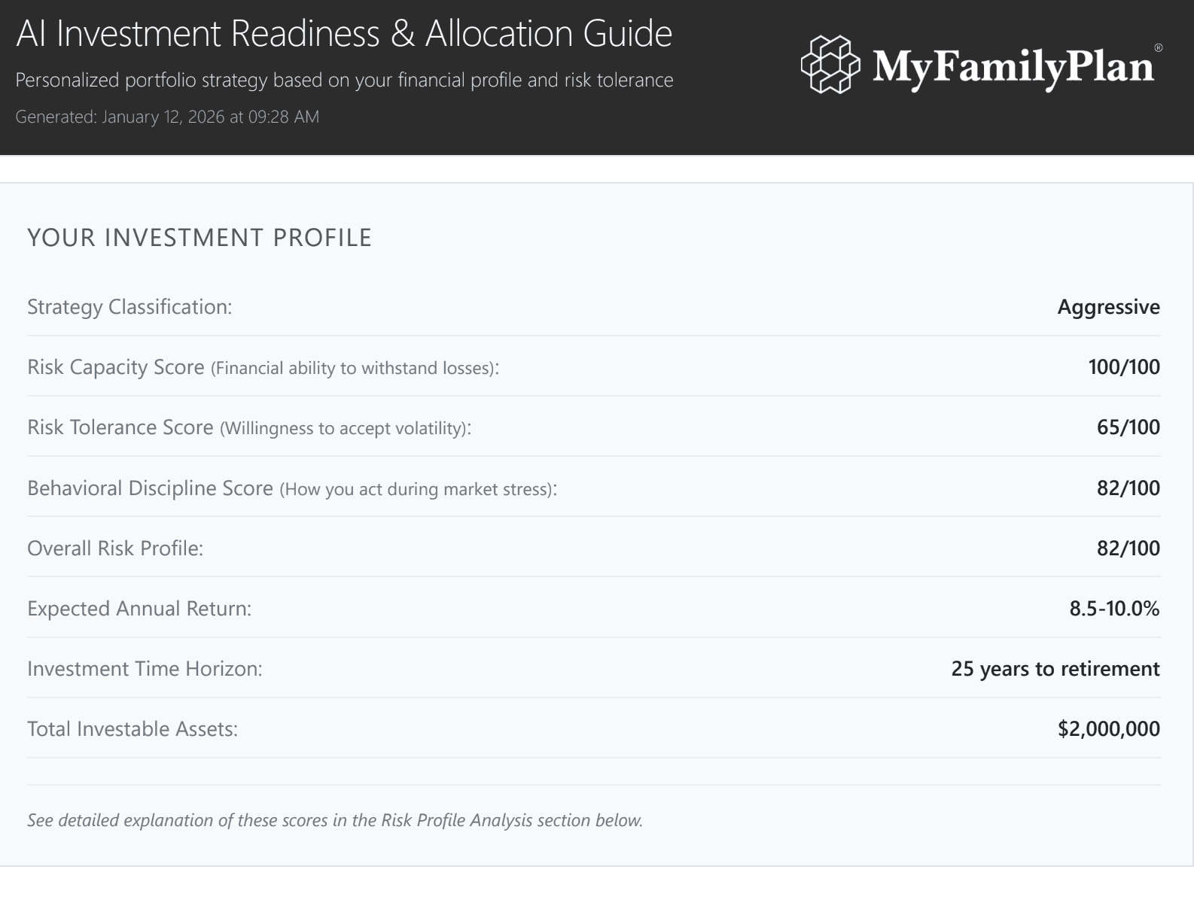Select the Behavioral Discipline 82/100 value
Image resolution: width=1194 pixels, height=924 pixels.
(1129, 488)
